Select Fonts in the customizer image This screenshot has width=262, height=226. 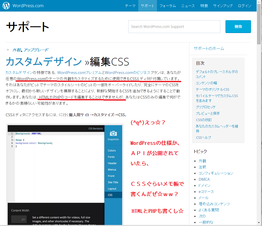[111, 157]
